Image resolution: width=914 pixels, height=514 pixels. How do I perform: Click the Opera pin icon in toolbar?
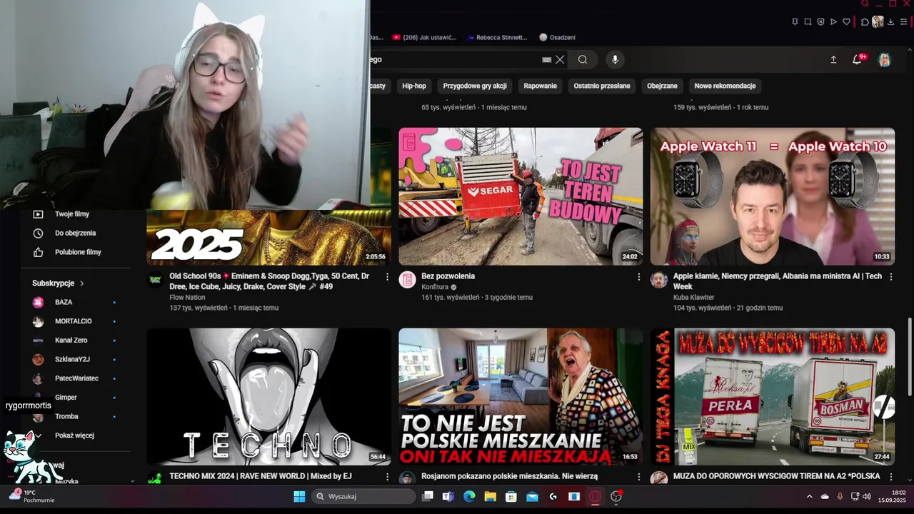[x=795, y=21]
